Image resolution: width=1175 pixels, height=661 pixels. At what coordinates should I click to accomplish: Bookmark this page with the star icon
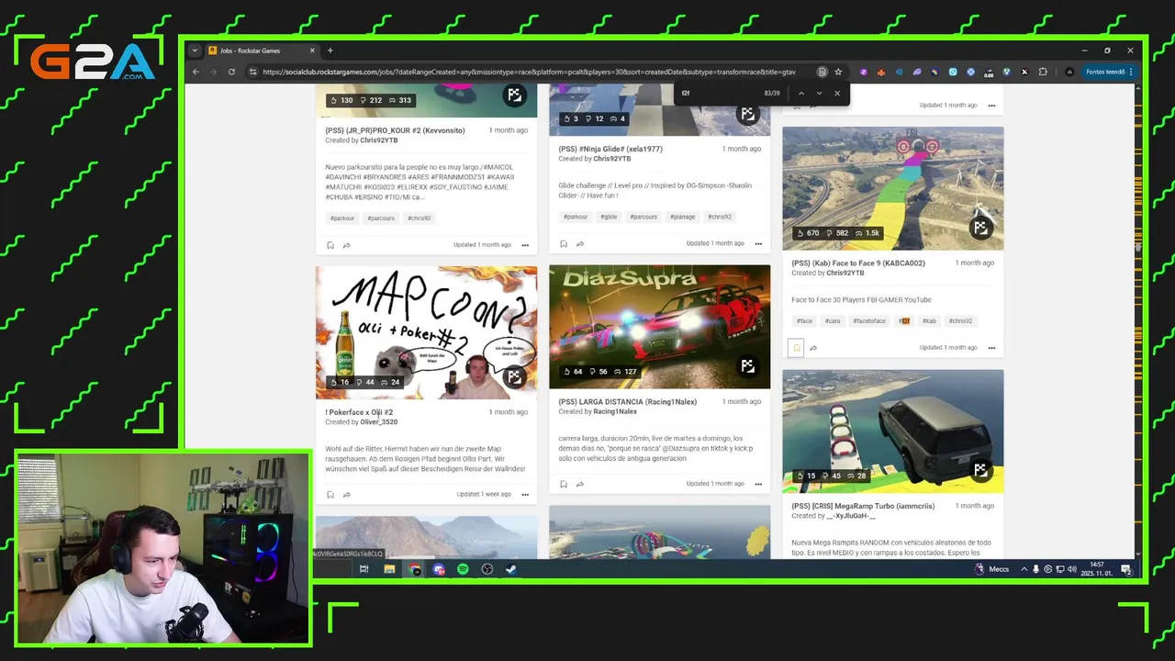[838, 72]
